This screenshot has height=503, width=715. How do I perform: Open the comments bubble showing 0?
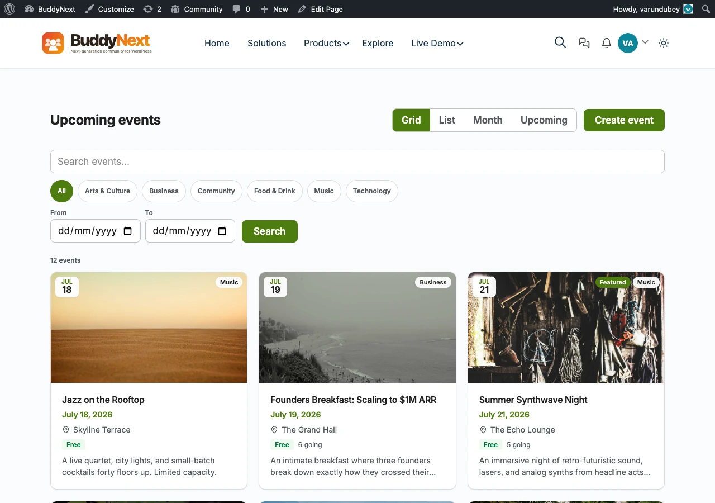coord(241,9)
